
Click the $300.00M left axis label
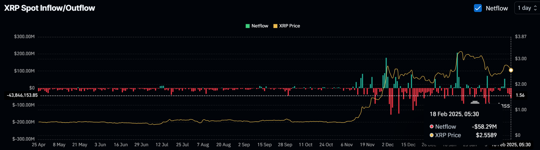(x=24, y=37)
